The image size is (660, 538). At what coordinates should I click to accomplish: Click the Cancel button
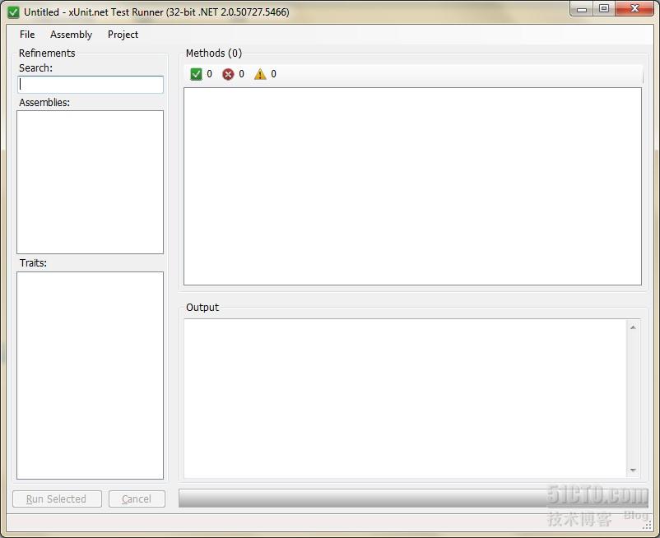(137, 499)
